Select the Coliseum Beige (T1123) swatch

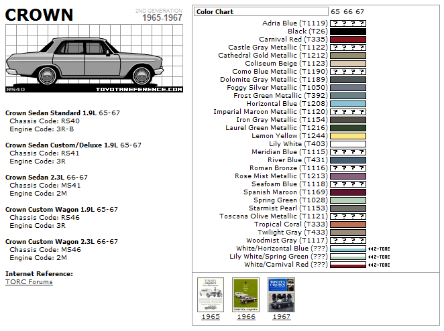coord(348,64)
